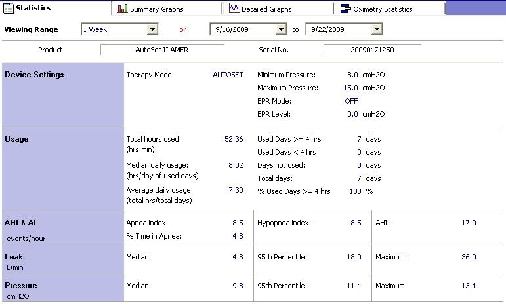Viewport: 506px width, 306px height.
Task: Click the Product field AutoSet II AMER
Action: (x=162, y=50)
